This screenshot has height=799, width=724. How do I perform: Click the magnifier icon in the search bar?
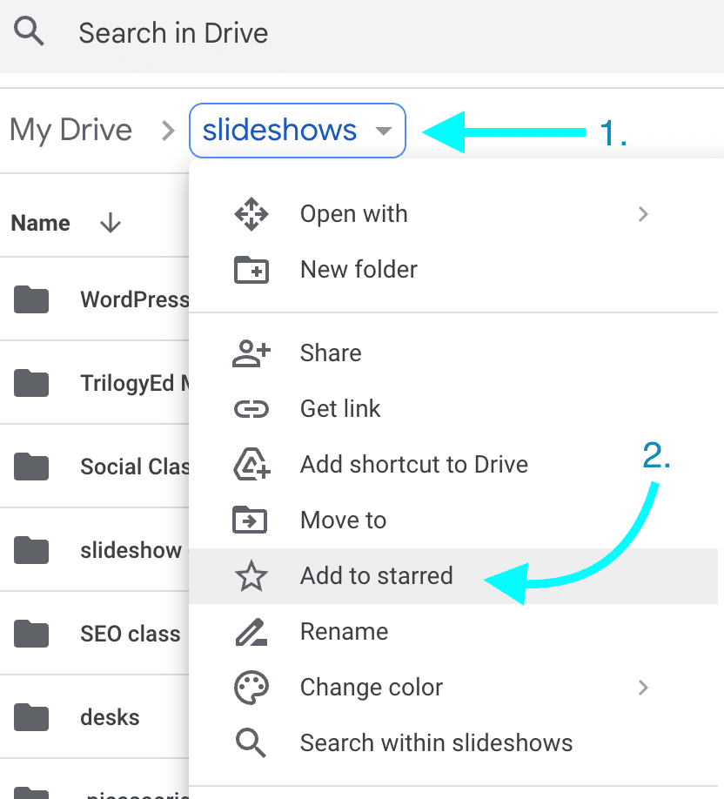(29, 31)
